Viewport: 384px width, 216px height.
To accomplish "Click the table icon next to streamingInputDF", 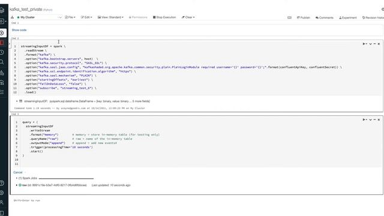I will [21, 101].
